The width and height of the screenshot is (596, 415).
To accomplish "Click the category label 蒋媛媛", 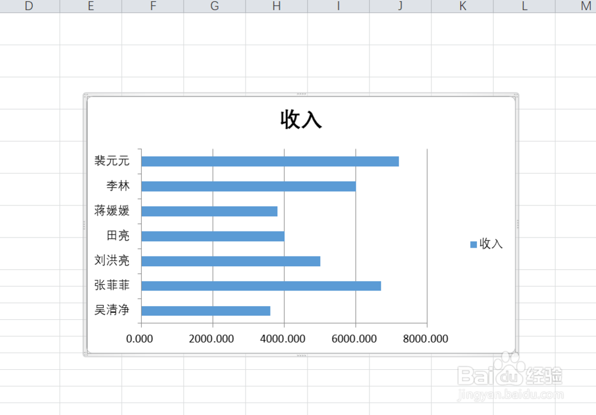I will tap(112, 210).
